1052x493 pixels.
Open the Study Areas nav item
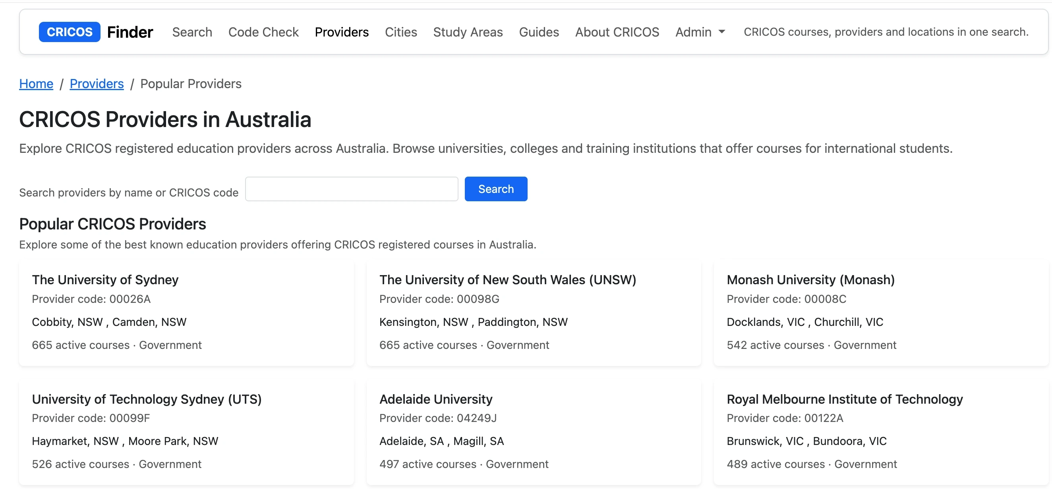(468, 32)
